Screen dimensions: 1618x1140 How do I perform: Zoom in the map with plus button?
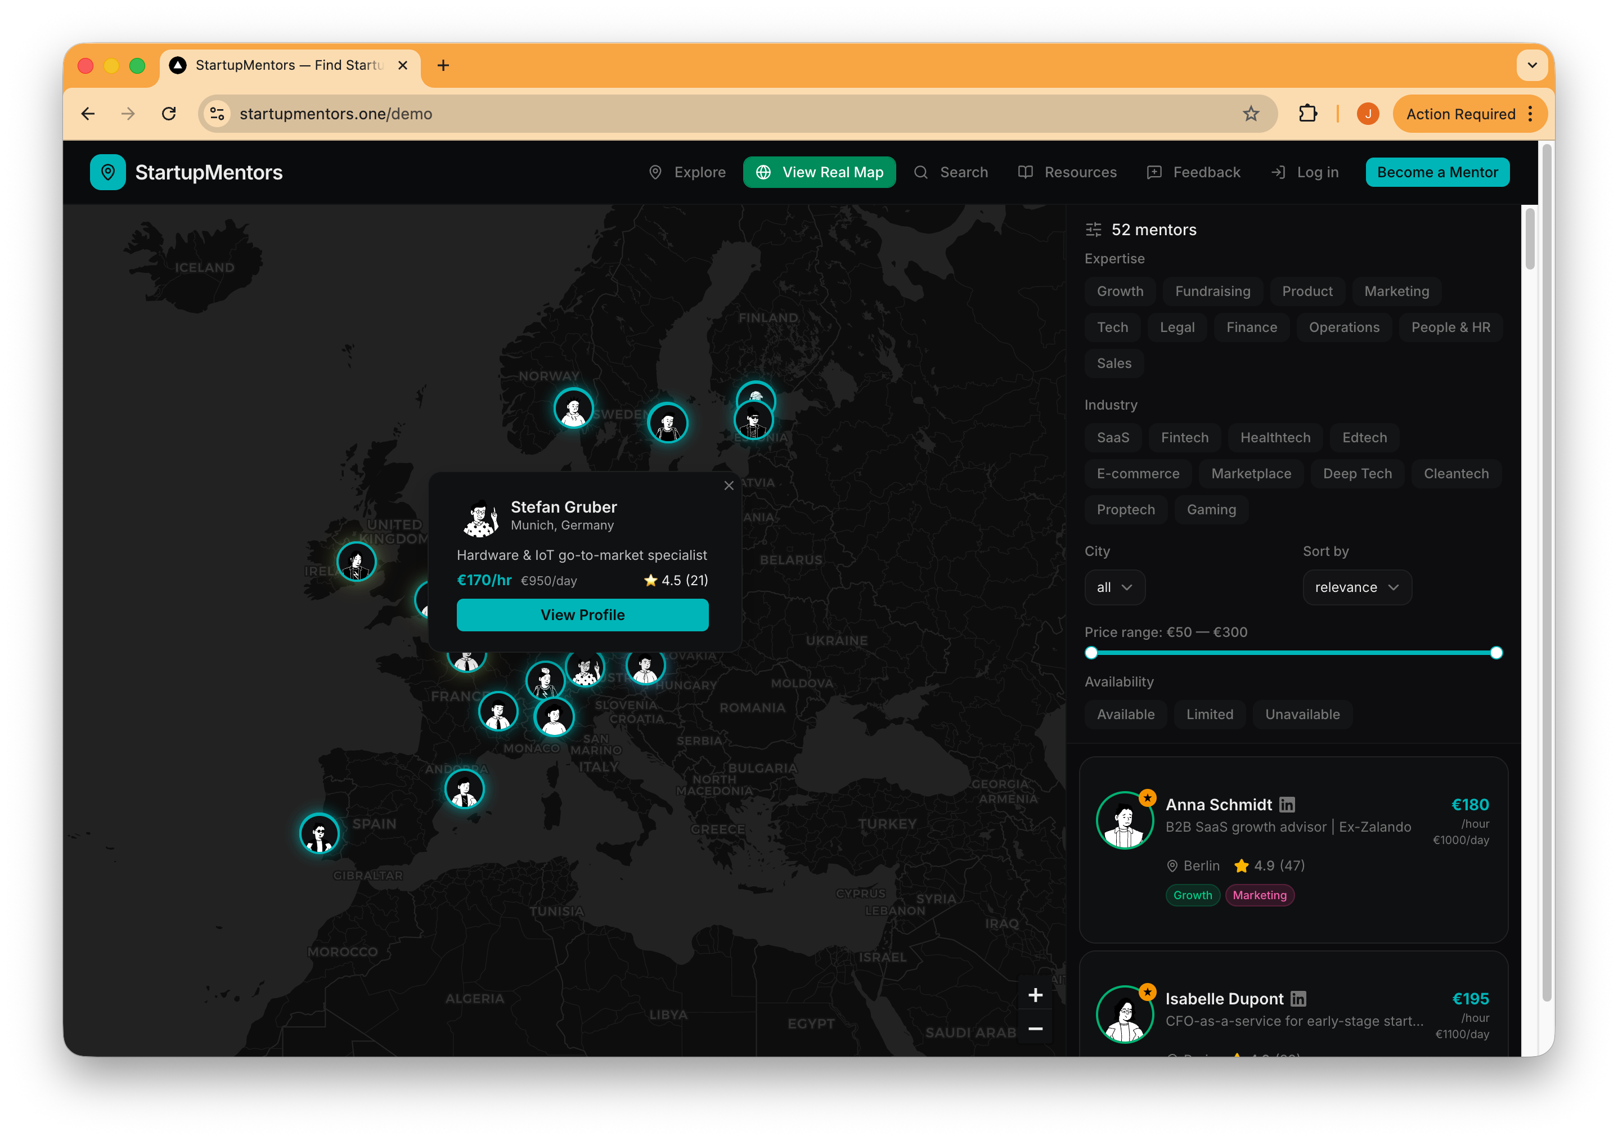click(x=1035, y=995)
